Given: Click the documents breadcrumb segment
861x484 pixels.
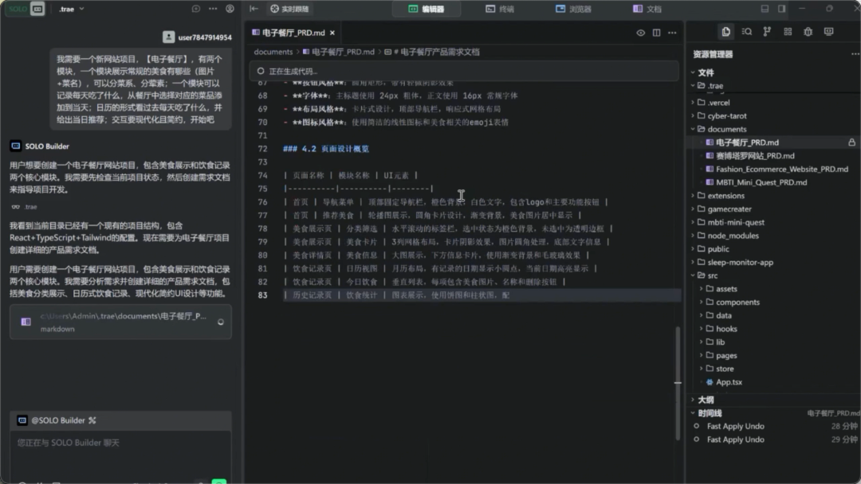Looking at the screenshot, I should 273,52.
